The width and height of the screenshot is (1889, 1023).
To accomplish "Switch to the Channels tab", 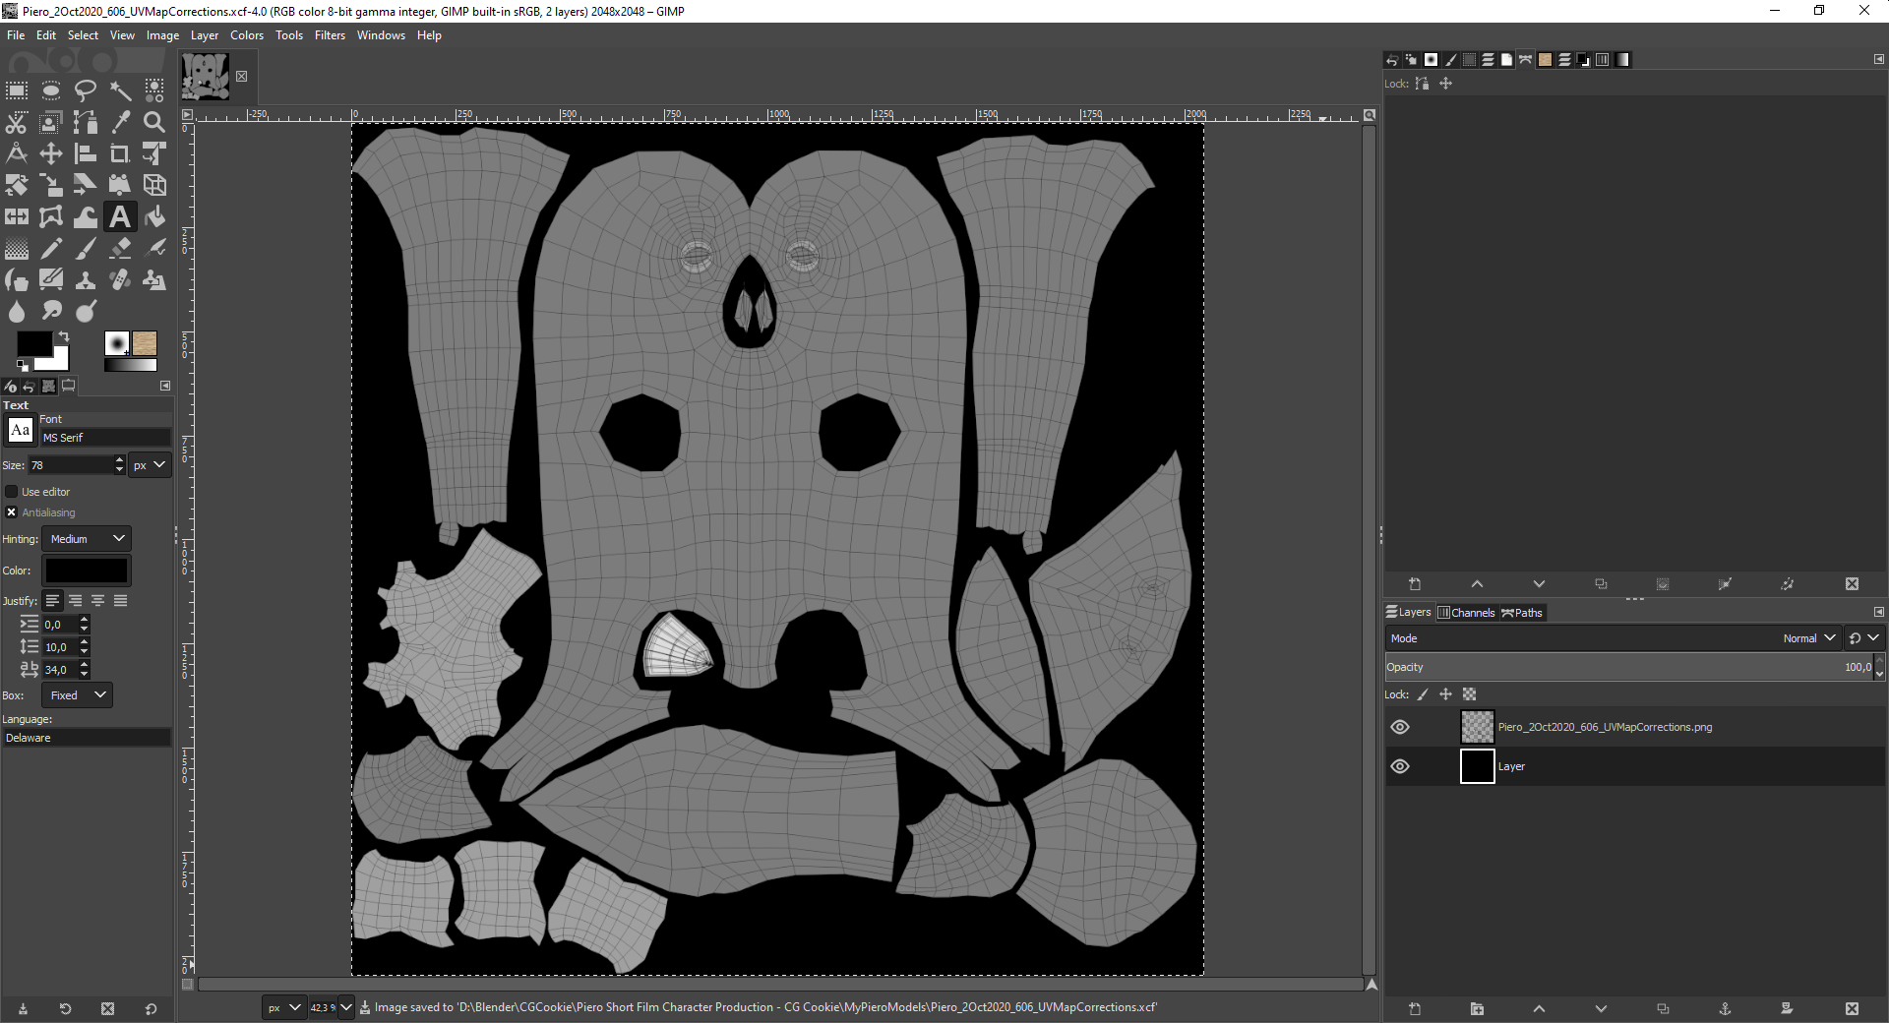I will click(x=1466, y=613).
